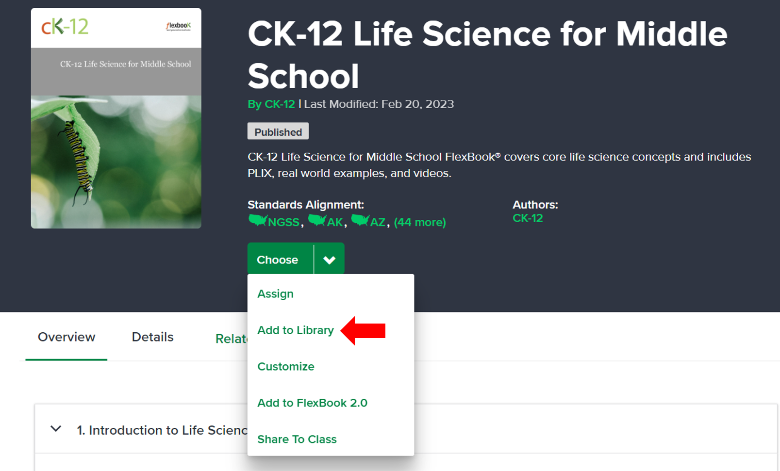Select Add to Library option

[x=296, y=330]
